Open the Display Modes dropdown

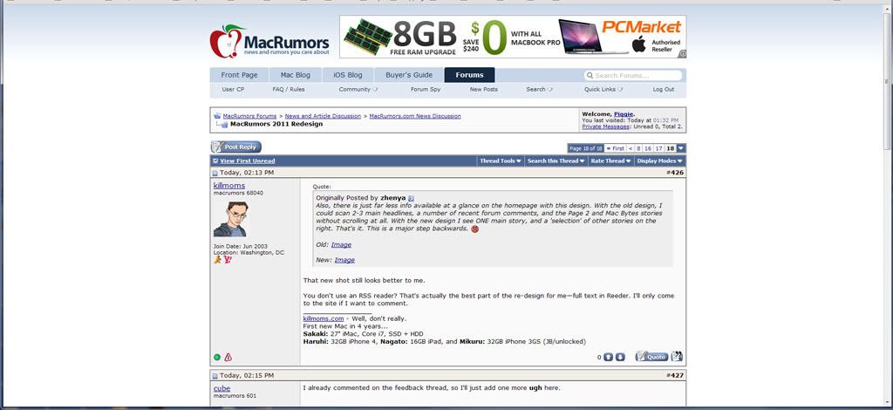click(x=659, y=161)
